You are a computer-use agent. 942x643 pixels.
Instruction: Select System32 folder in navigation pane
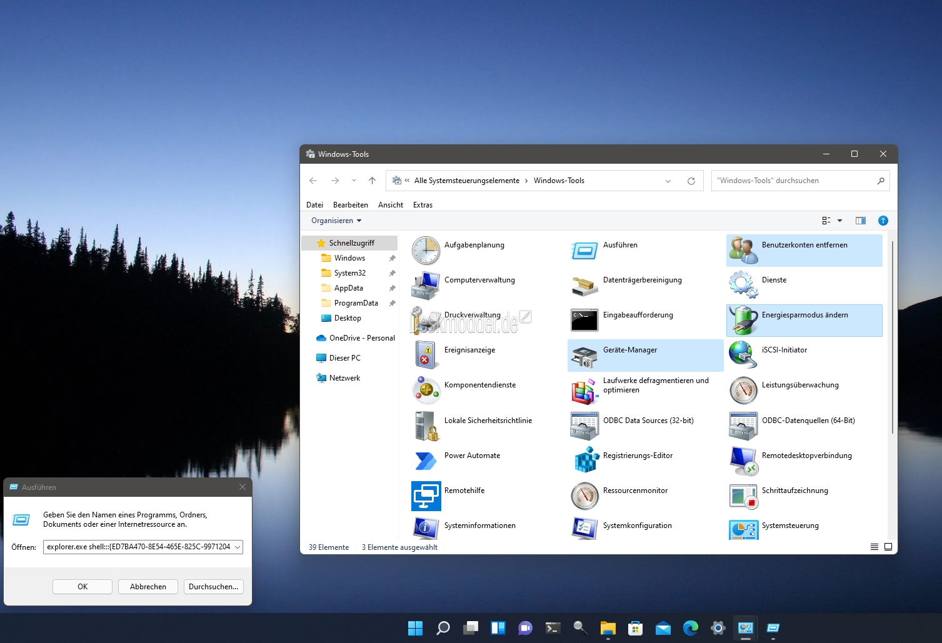pos(349,273)
